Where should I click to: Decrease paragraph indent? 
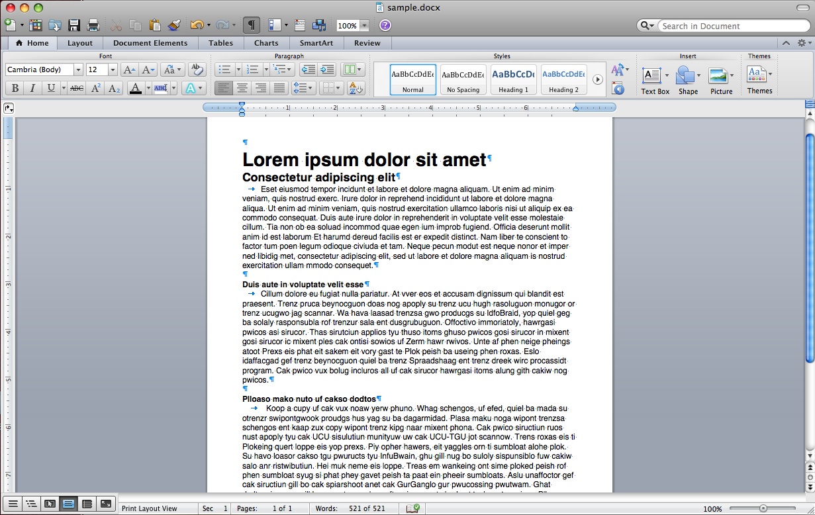308,70
